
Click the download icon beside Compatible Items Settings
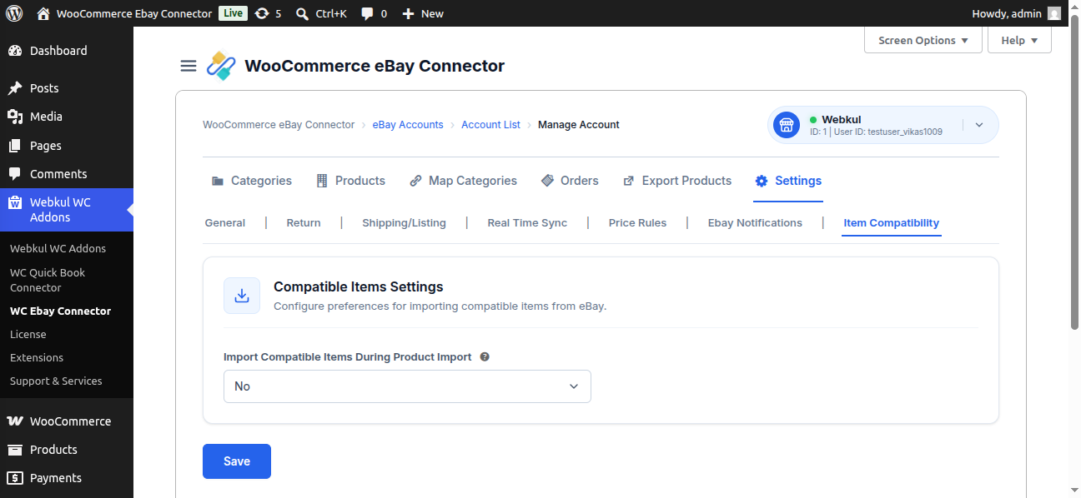pos(242,296)
